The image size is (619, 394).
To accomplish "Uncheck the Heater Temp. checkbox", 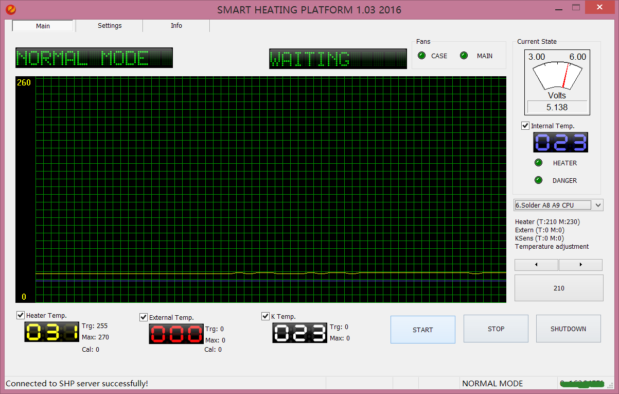I will click(x=21, y=315).
